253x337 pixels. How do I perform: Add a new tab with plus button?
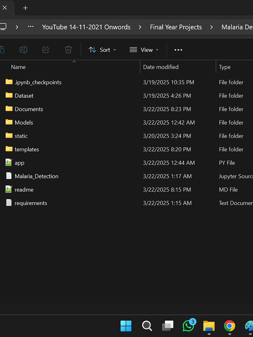tap(25, 8)
